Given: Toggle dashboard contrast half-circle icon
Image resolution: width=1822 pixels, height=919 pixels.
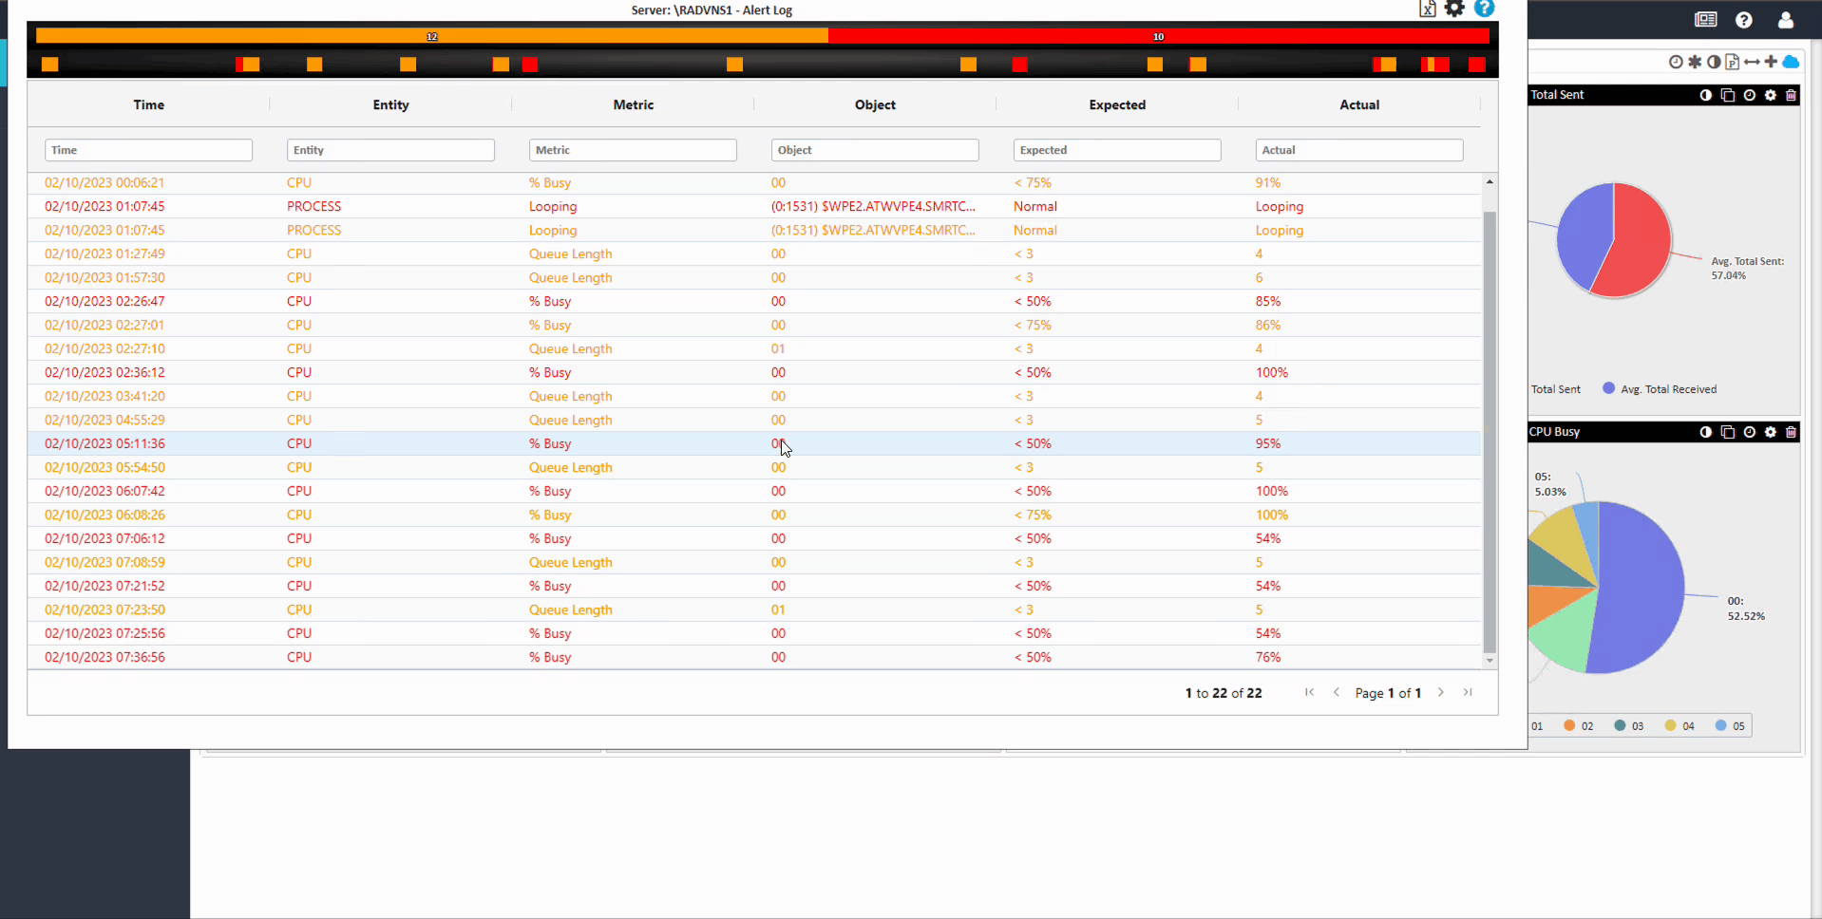Looking at the screenshot, I should click(1714, 62).
